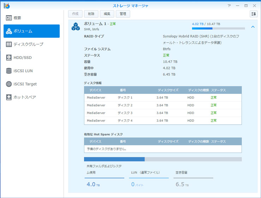Select the ボリューム cubes icon in sidebar

pos(9,31)
